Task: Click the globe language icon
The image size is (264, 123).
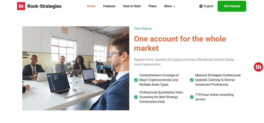Action: [201, 6]
